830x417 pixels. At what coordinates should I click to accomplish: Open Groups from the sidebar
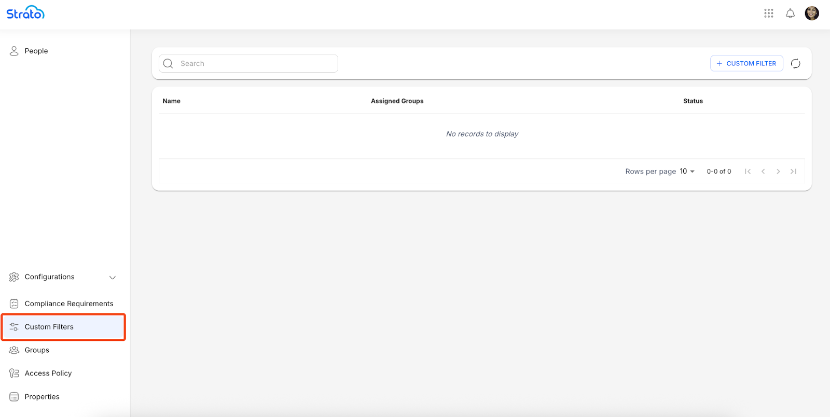(x=37, y=350)
